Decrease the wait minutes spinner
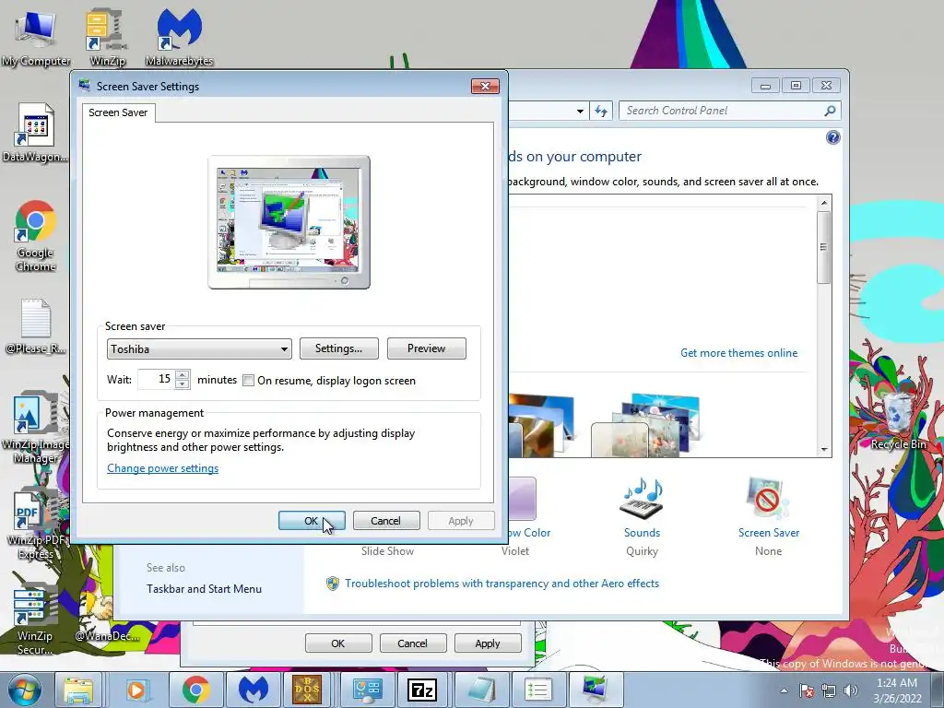 183,384
